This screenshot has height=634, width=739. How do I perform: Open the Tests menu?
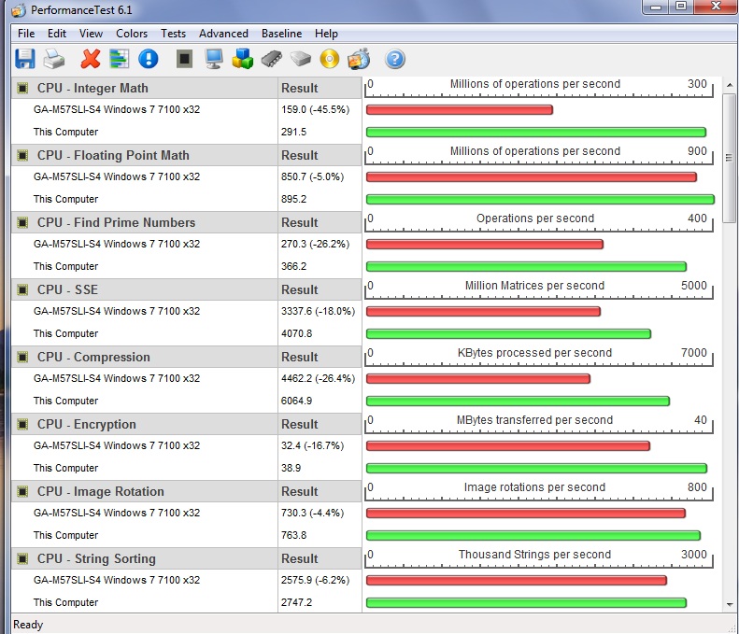point(173,34)
